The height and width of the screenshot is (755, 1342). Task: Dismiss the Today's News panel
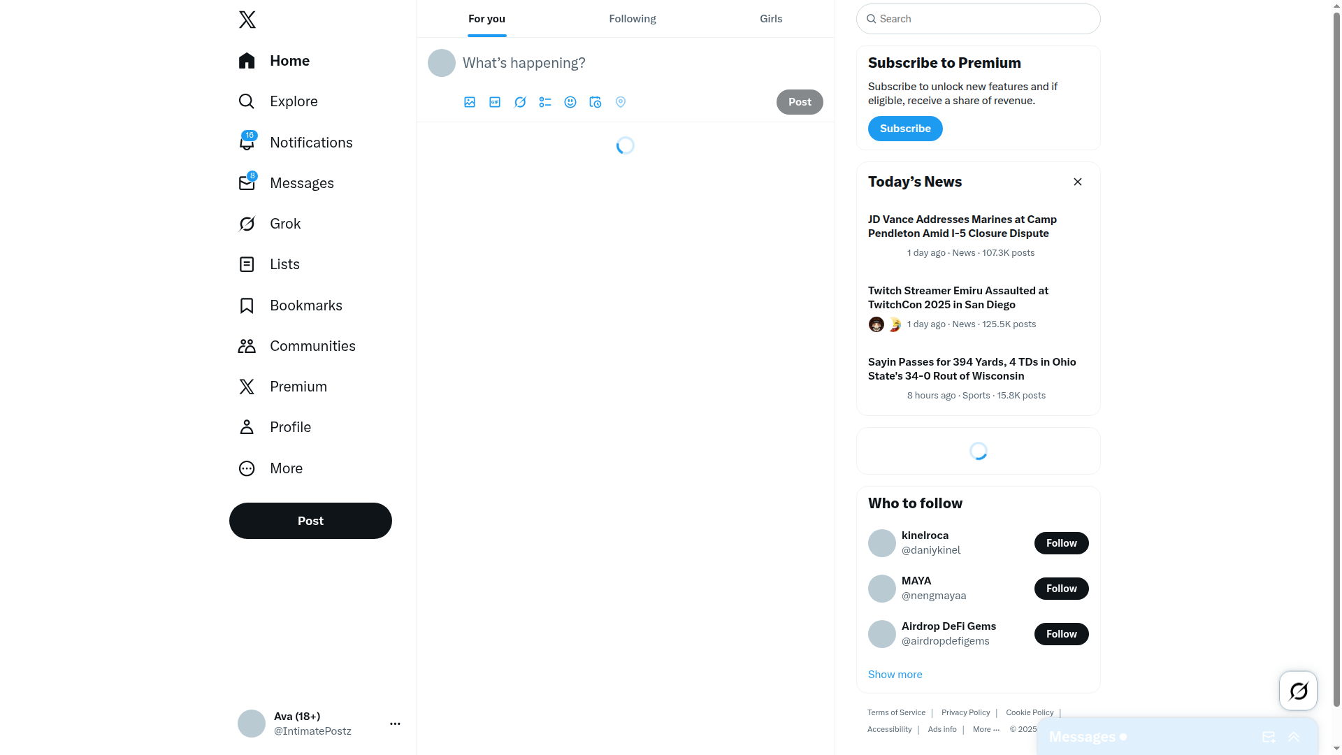(x=1078, y=182)
